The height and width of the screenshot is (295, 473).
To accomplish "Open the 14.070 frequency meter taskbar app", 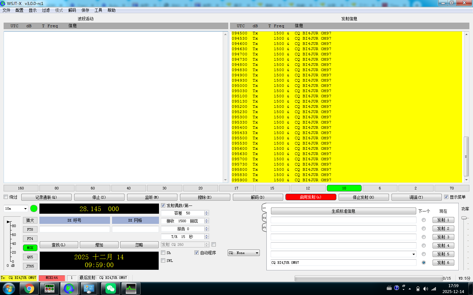I will [49, 288].
